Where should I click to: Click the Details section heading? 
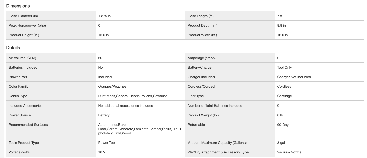13,48
